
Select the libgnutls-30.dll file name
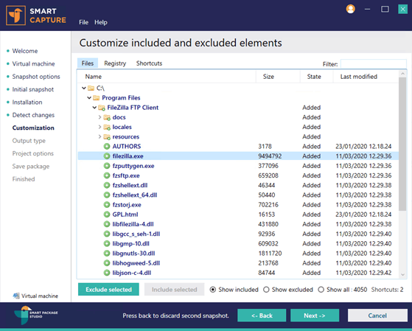tap(133, 254)
